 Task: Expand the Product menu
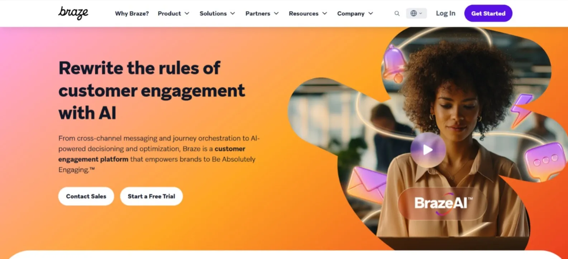[173, 13]
